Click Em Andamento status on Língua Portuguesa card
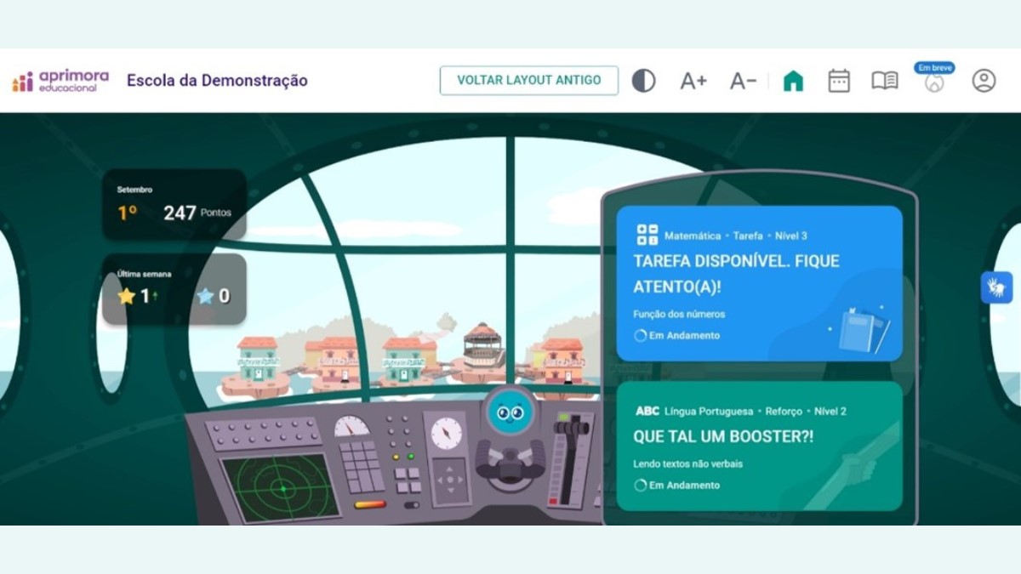1021x574 pixels. click(x=677, y=486)
